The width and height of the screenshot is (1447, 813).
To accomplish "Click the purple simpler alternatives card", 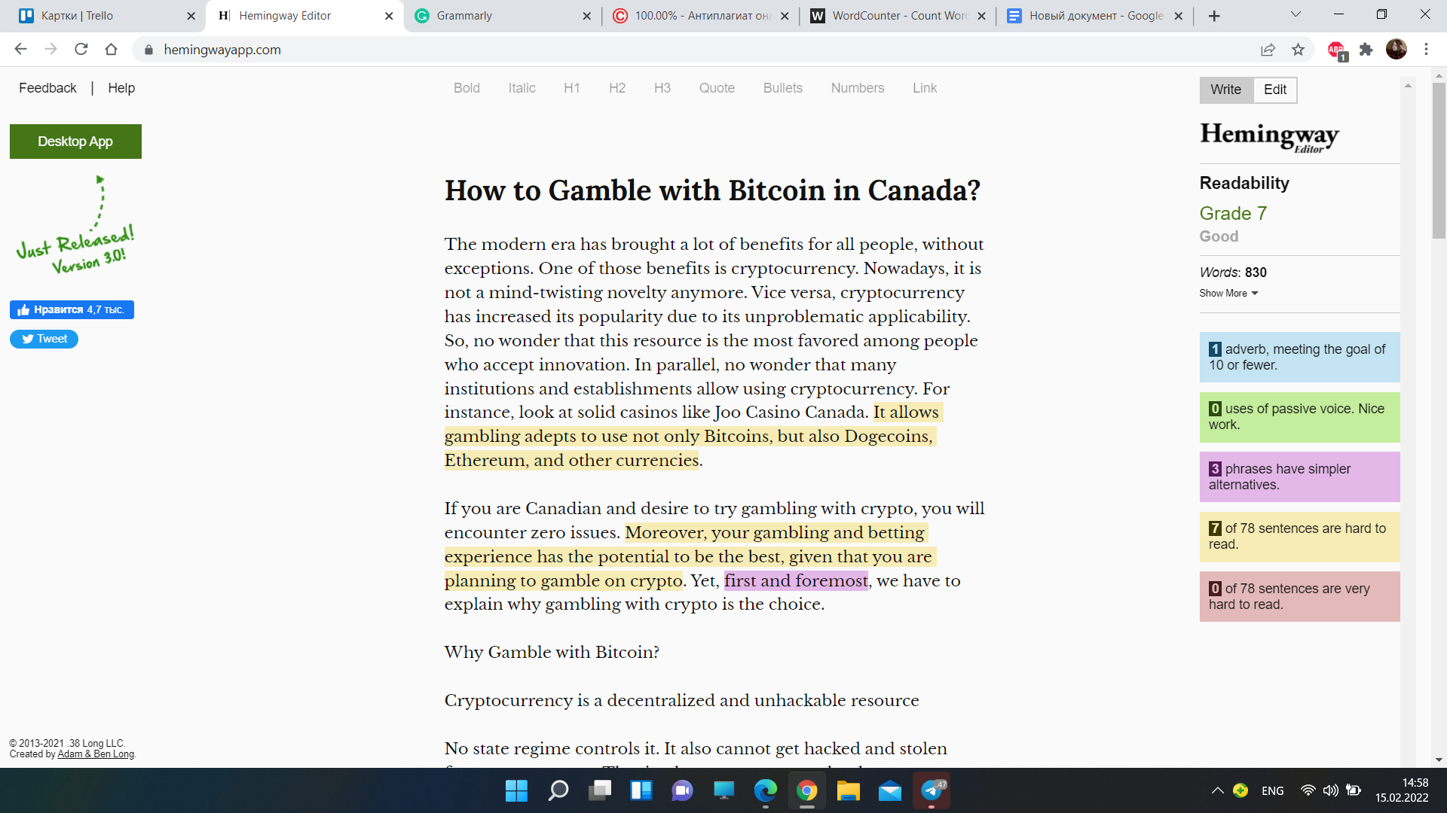I will (x=1299, y=477).
